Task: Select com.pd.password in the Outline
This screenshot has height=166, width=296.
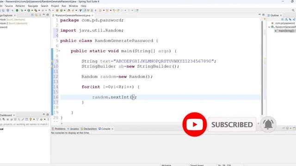Action: (283, 23)
